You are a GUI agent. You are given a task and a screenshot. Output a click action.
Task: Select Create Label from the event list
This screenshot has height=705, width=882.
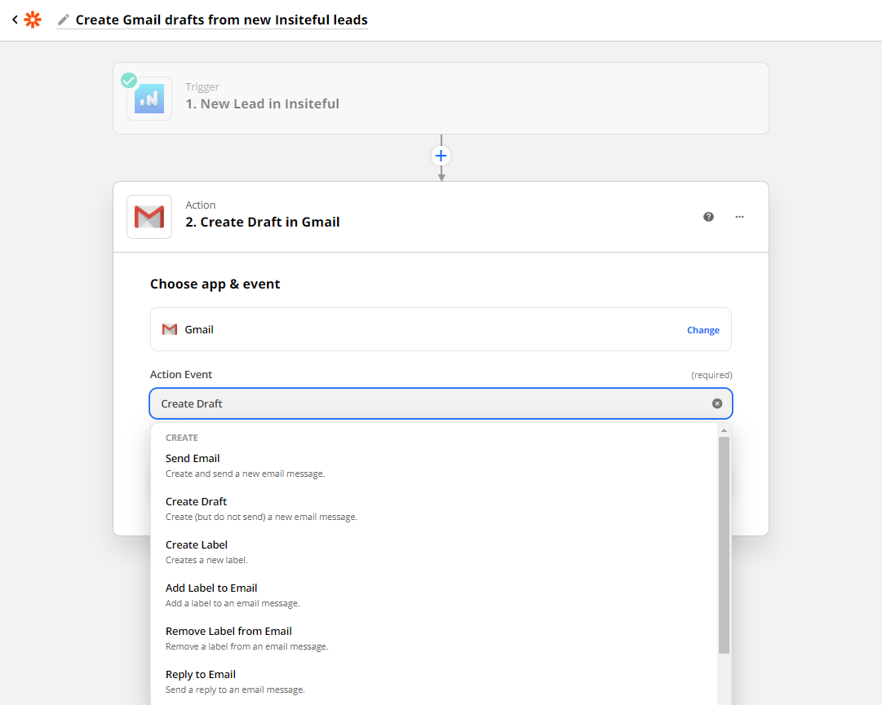[x=196, y=544]
